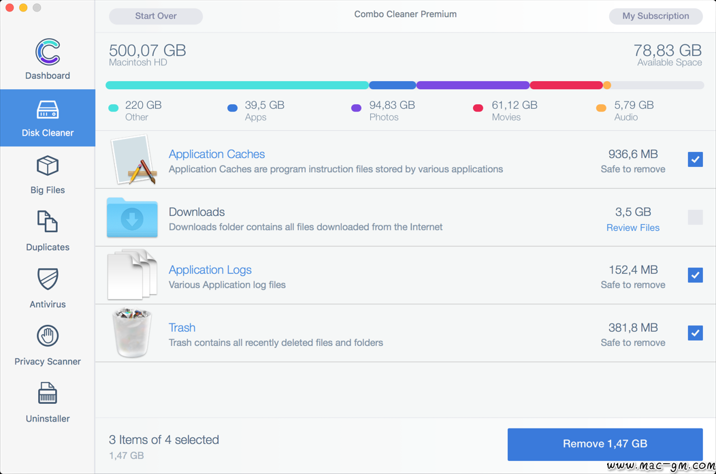Click the red Movies legend dot
Image resolution: width=716 pixels, height=474 pixels.
[x=478, y=108]
